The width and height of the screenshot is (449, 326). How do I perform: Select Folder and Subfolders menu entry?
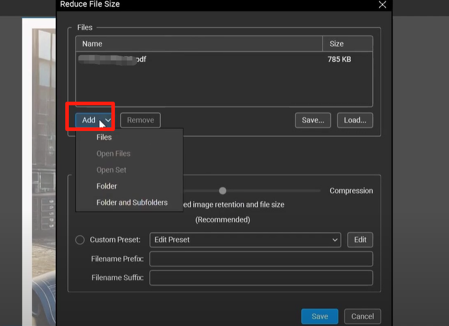132,202
